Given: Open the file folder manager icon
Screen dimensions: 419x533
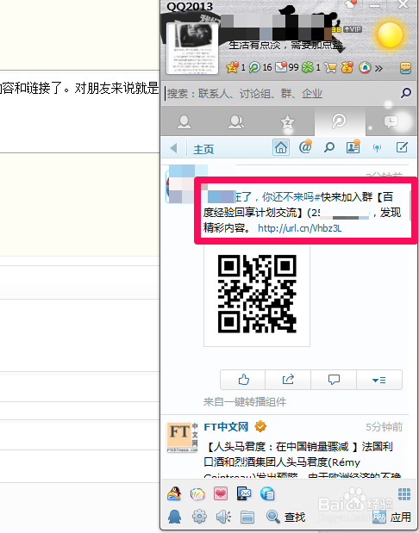Looking at the screenshot, I should [247, 518].
